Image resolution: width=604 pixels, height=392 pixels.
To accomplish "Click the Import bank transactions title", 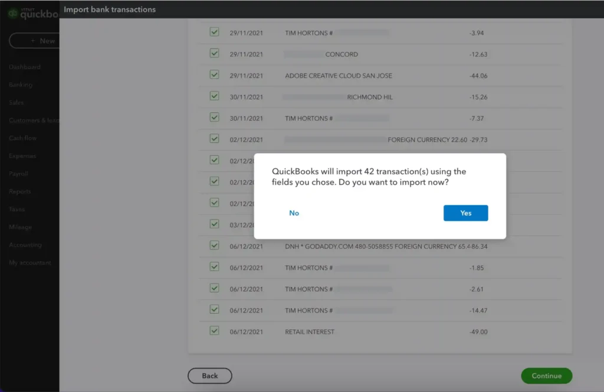I will [110, 9].
